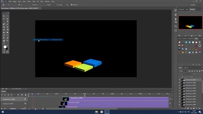The image size is (203, 114).
Task: Select the Crop tool in toolbox
Action: (4, 22)
